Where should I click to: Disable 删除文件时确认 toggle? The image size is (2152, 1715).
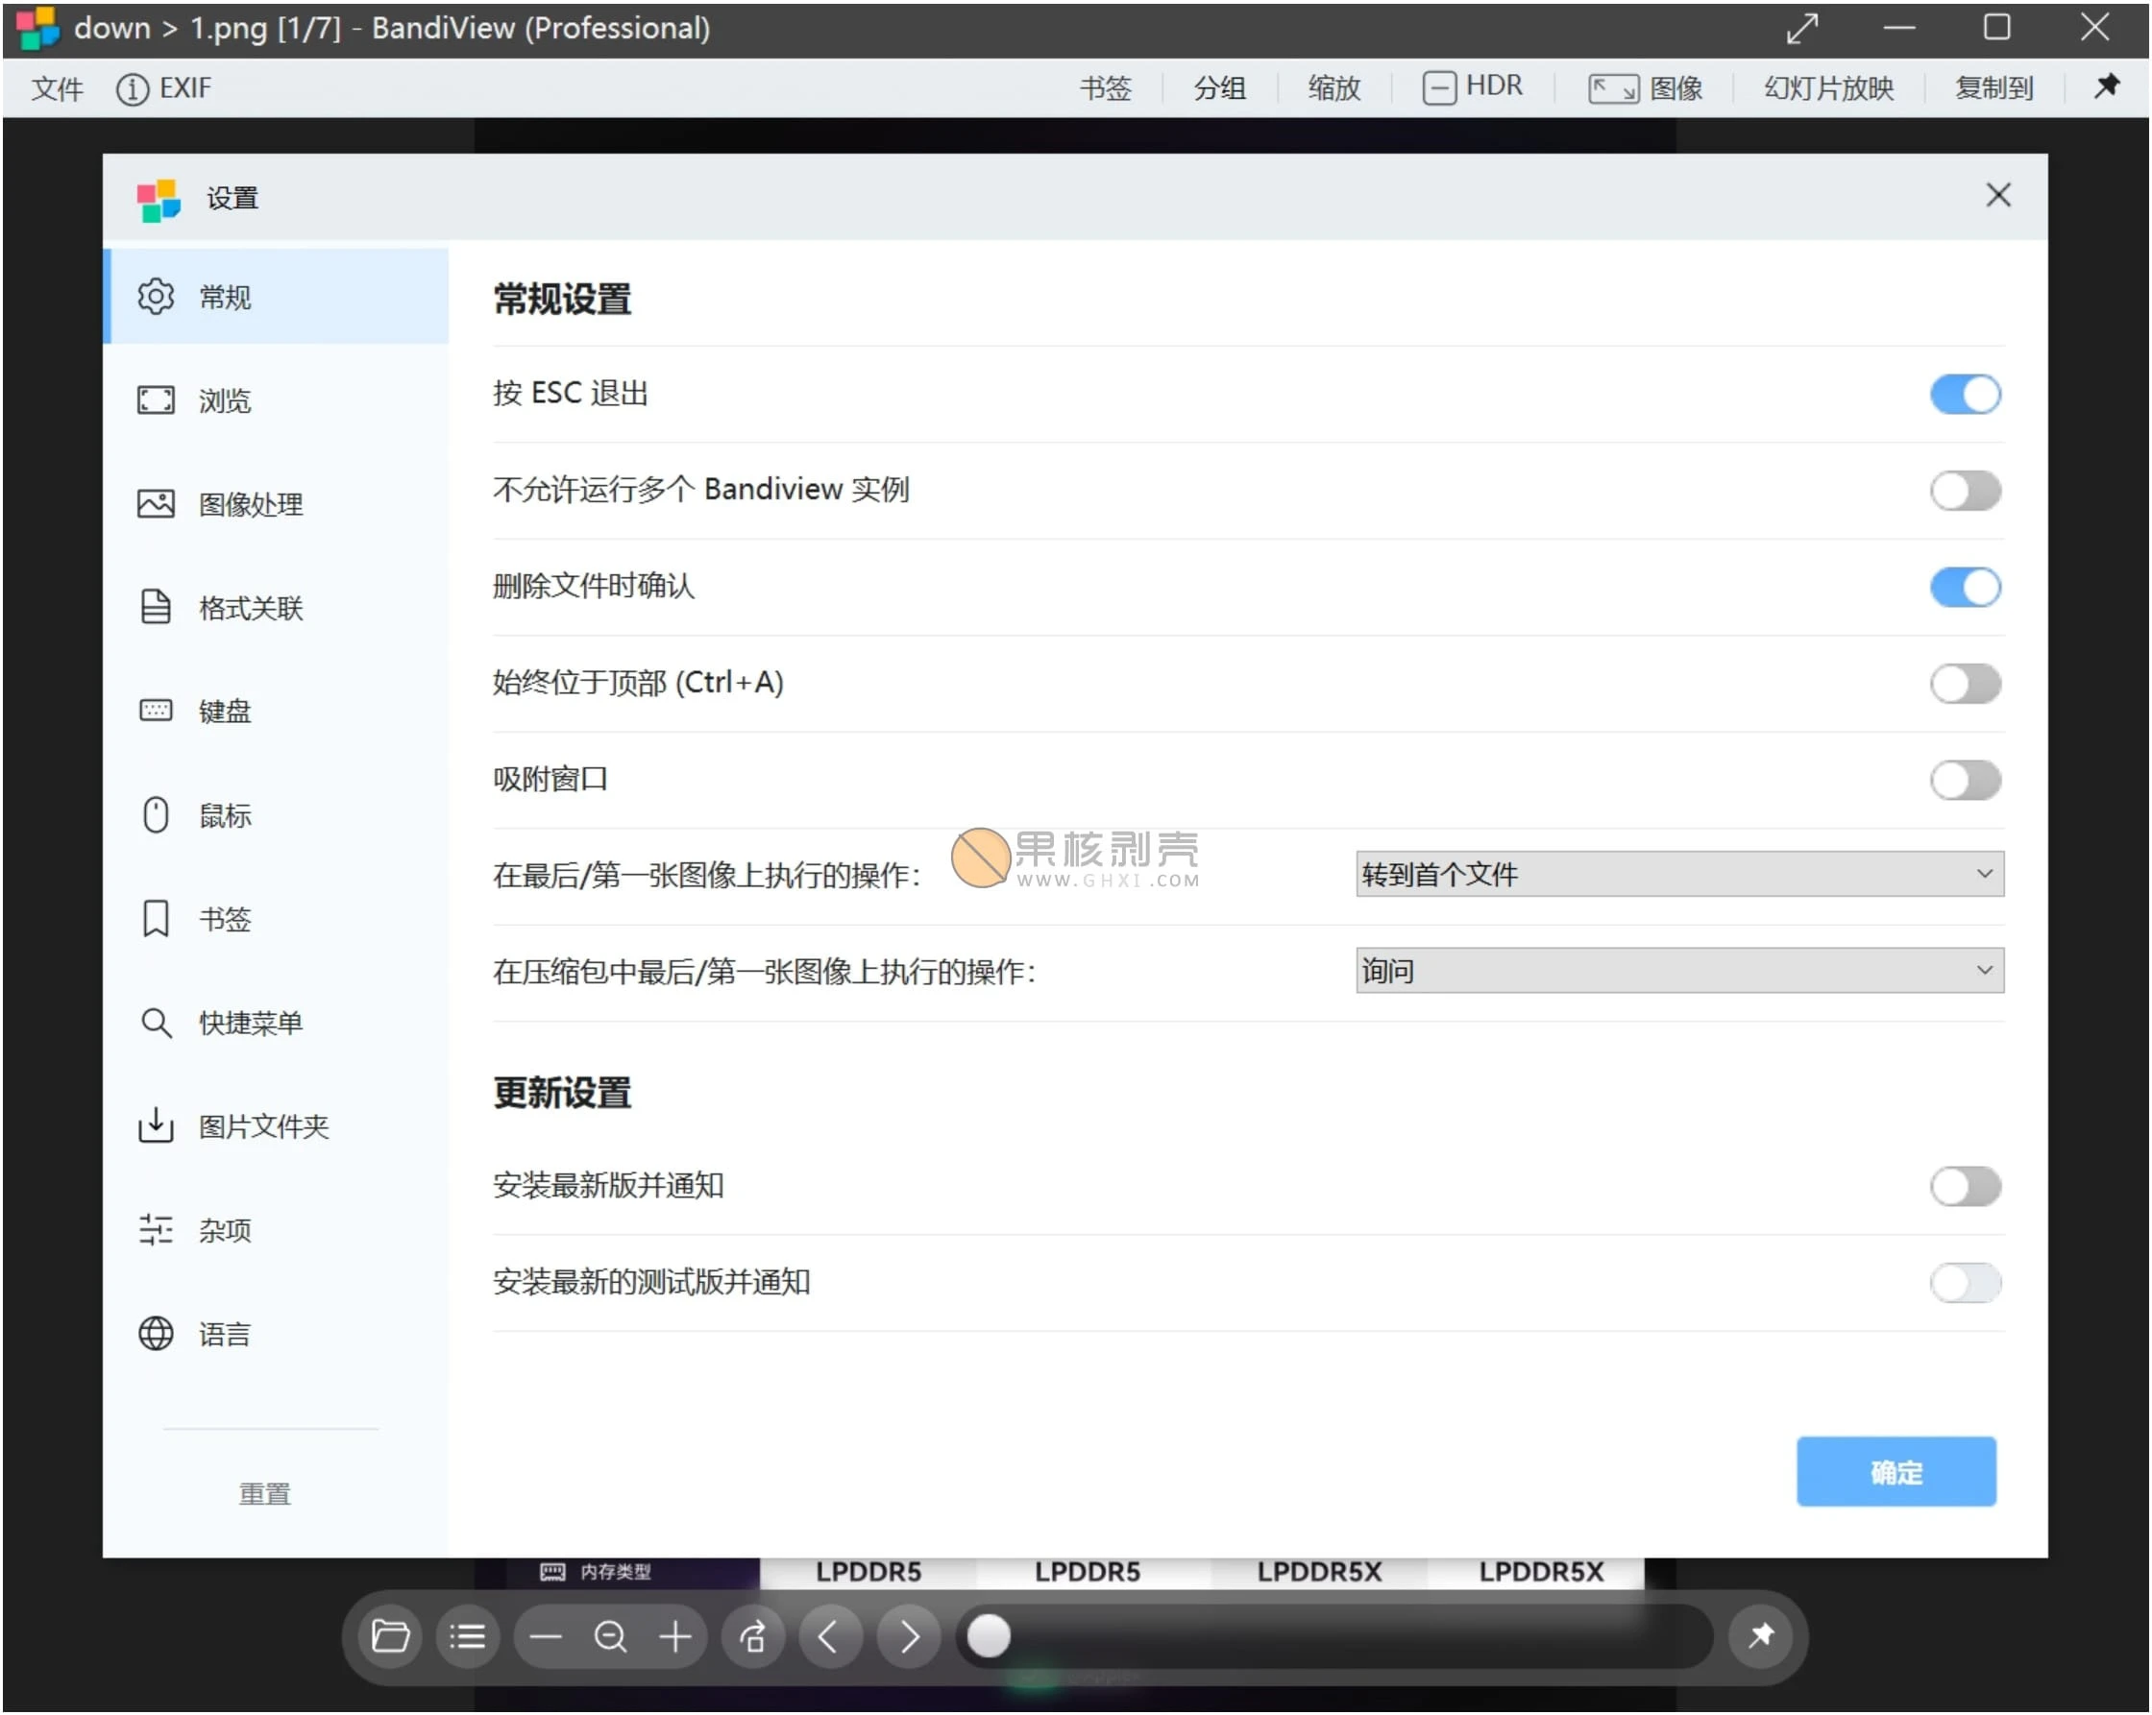coord(1961,588)
